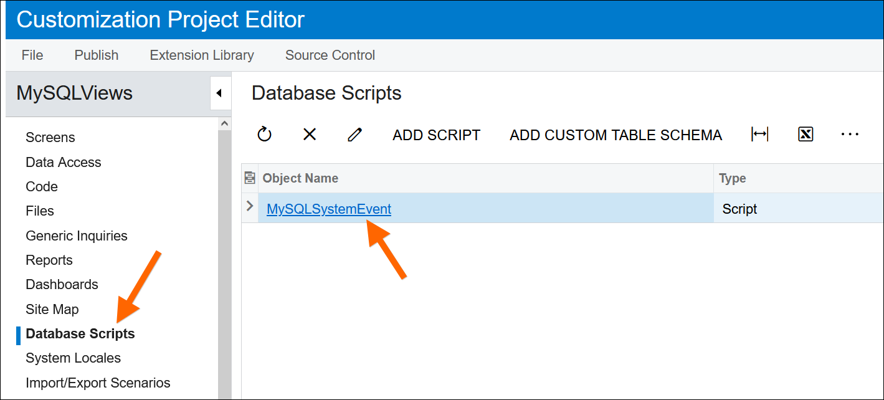Select Generic Inquiries in the sidebar
This screenshot has width=884, height=400.
point(76,236)
